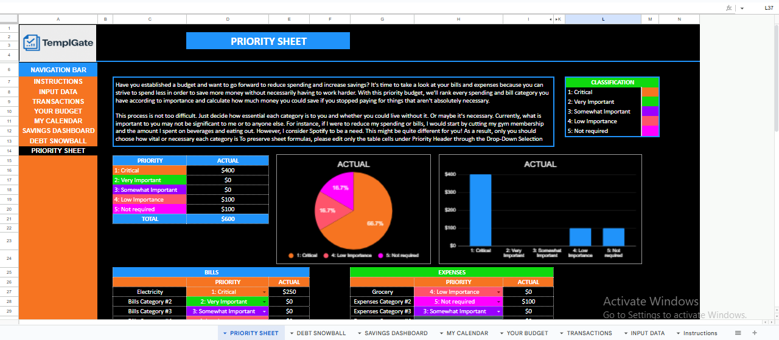Open the Expenses Category #2 priority dropdown
Image resolution: width=779 pixels, height=340 pixels.
499,302
